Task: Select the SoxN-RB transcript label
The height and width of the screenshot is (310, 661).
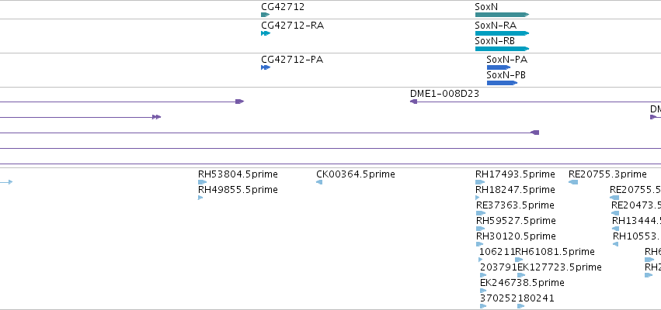Action: pos(495,41)
